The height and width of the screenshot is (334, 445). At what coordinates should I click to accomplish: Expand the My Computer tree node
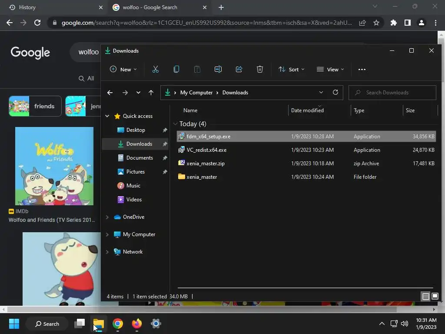point(107,234)
